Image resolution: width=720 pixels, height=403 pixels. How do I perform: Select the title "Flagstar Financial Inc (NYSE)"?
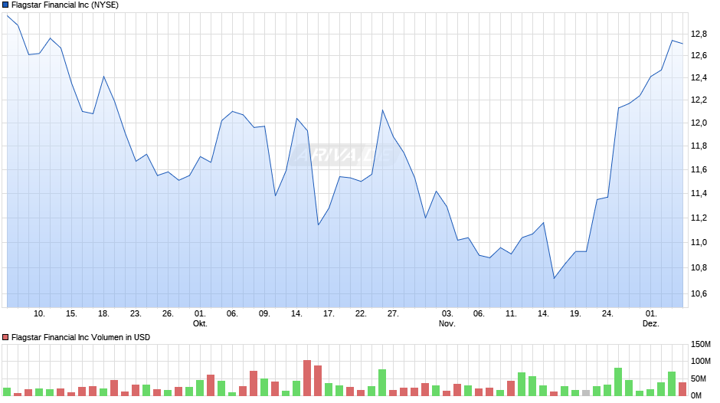[x=65, y=5]
